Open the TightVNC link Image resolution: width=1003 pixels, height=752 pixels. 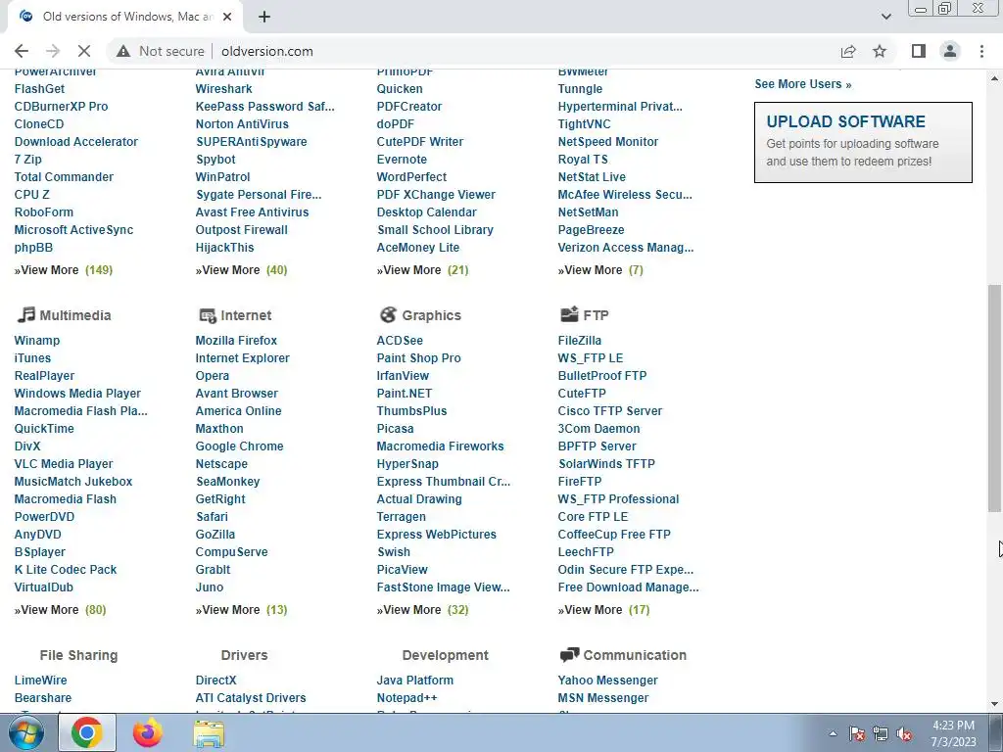(584, 124)
